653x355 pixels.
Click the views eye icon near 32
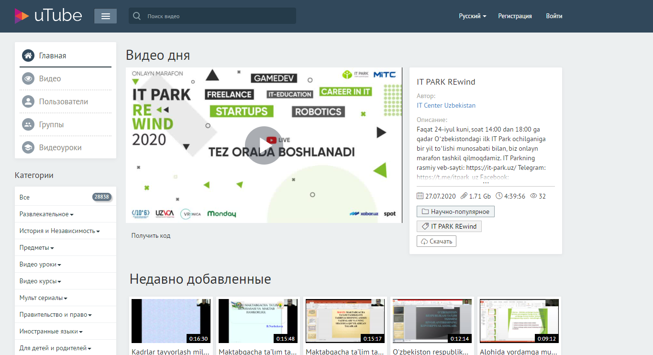click(534, 196)
